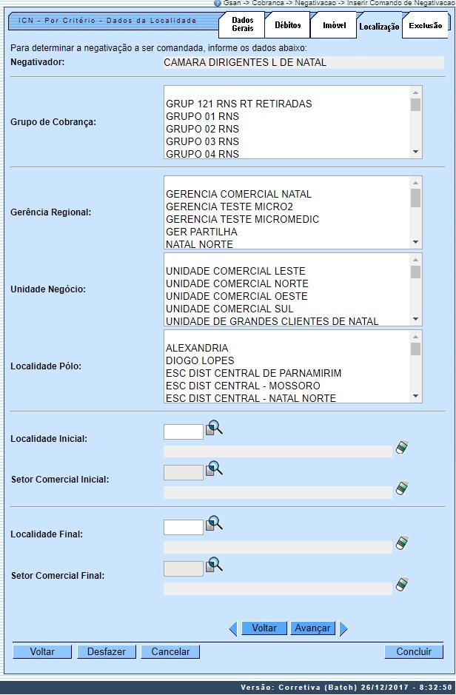This screenshot has width=456, height=695.
Task: Click the Localidade Inicial input field
Action: coord(183,432)
